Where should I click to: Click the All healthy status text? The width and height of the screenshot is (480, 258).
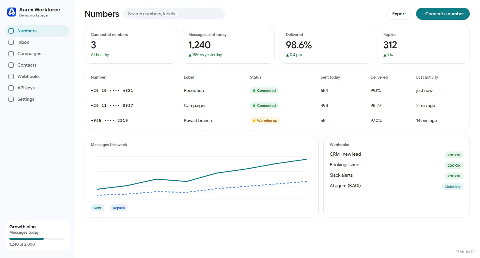click(x=100, y=55)
